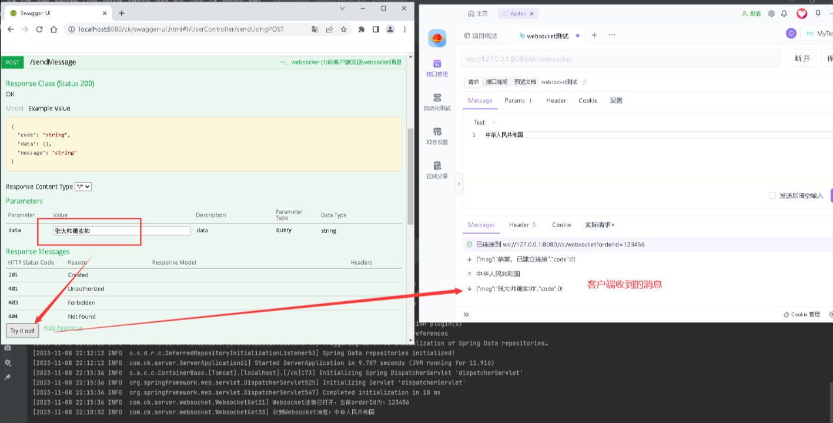Focus the localhost:8080 address bar

181,29
